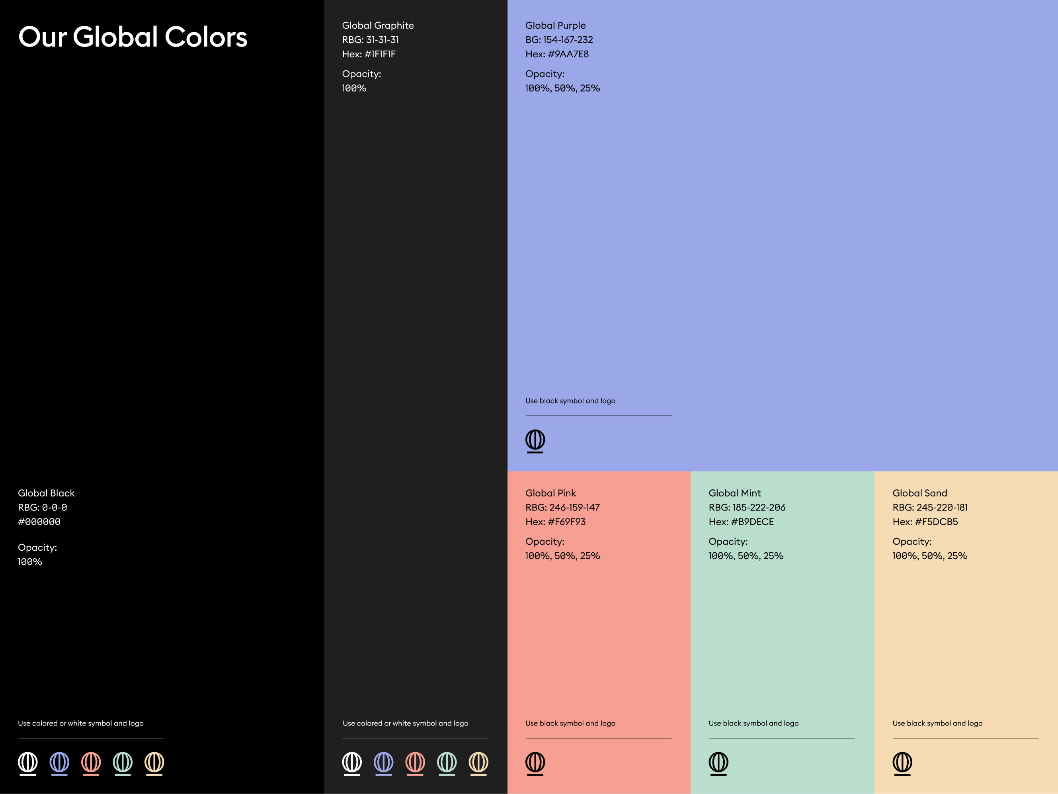This screenshot has height=794, width=1058.
Task: Click 'Use black symbol and logo' on Mint
Action: coord(753,723)
